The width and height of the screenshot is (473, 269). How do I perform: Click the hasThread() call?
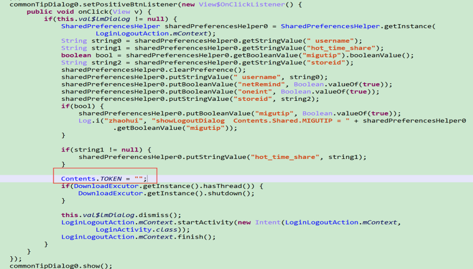point(229,186)
